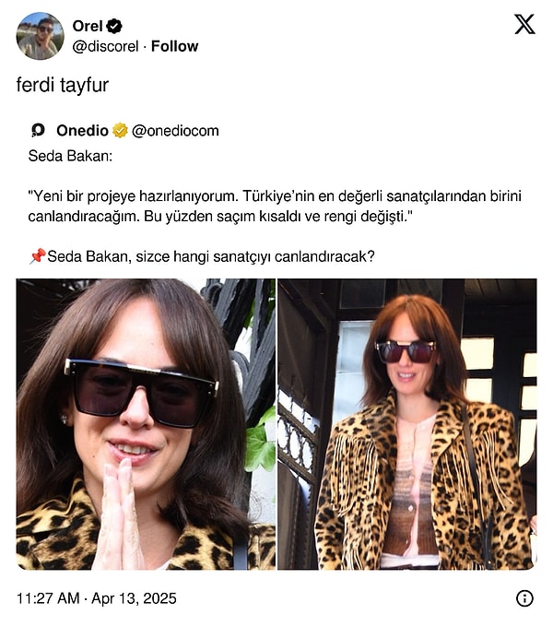Open the left close-up photo
This screenshot has width=553, height=626.
pyautogui.click(x=146, y=424)
